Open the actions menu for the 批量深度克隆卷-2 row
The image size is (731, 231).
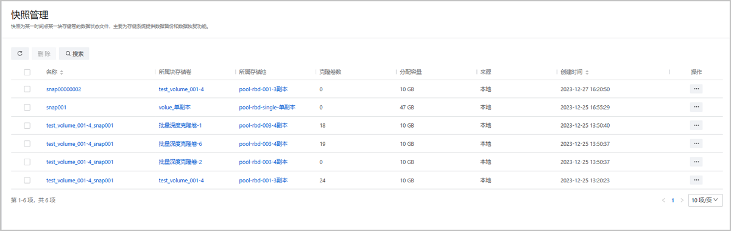(696, 162)
